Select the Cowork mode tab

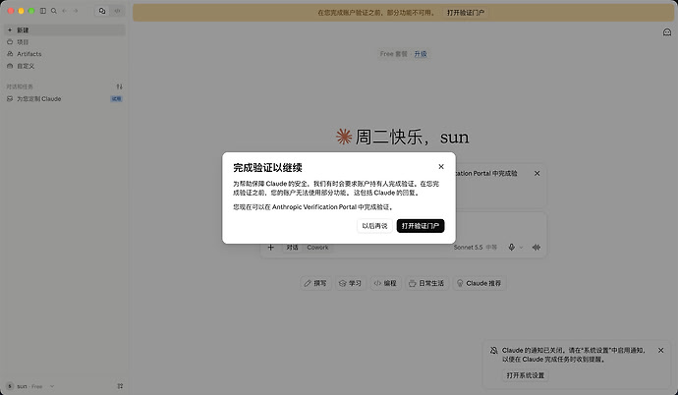[x=317, y=248]
